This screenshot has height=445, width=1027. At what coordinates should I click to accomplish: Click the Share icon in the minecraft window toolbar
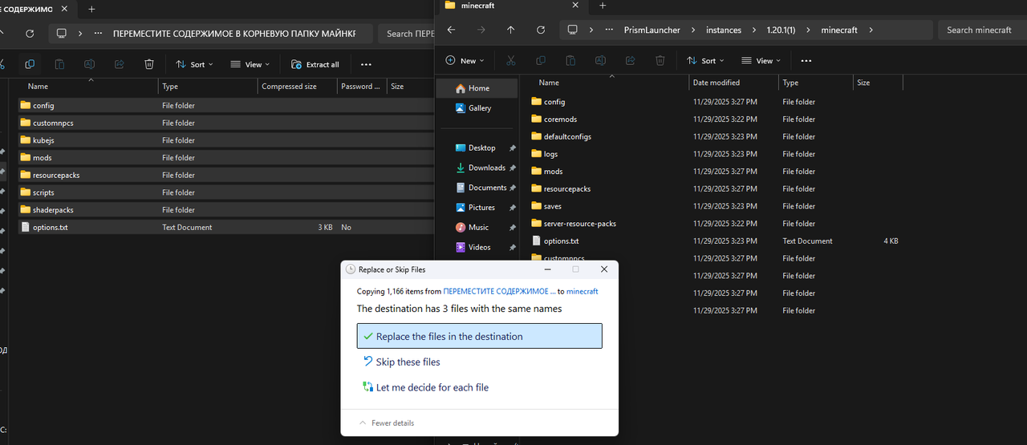(x=631, y=60)
